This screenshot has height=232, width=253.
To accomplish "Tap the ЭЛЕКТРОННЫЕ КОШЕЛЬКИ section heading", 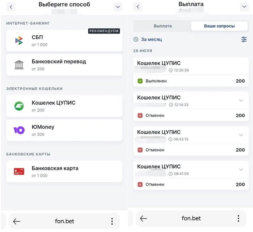I will tap(34, 88).
